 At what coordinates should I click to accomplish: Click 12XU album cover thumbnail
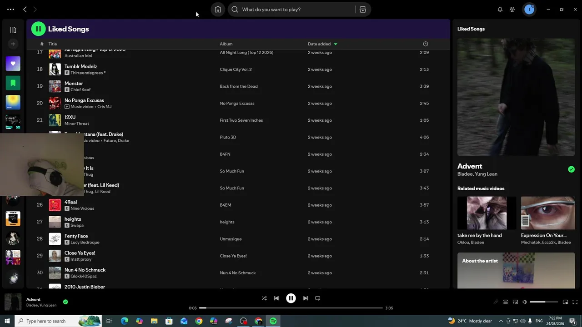[55, 120]
